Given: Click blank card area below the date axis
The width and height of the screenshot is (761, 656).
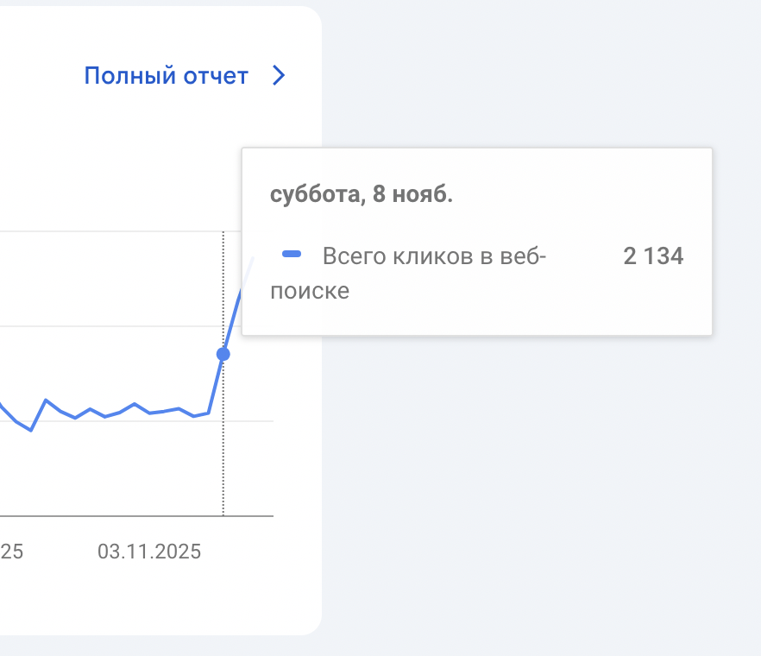Looking at the screenshot, I should click(x=155, y=600).
